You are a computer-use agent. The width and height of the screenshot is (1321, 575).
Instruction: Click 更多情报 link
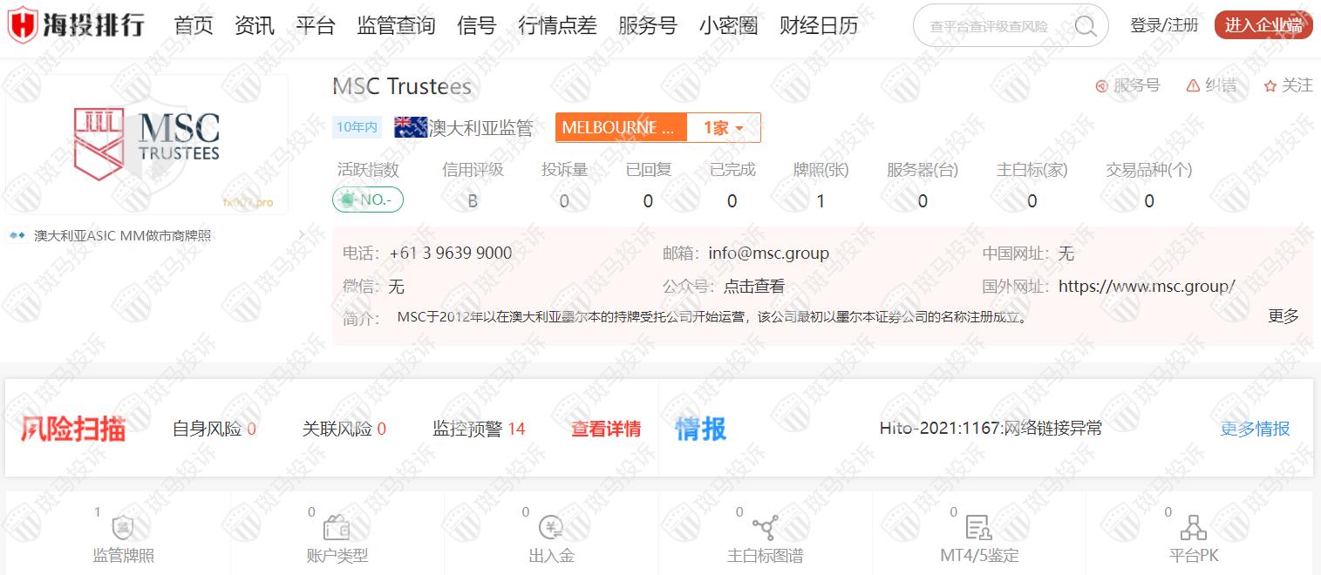(1254, 429)
